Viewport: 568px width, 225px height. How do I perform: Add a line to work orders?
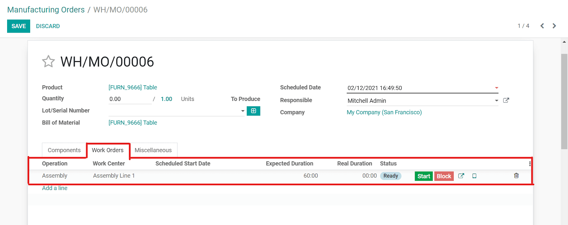tap(55, 188)
